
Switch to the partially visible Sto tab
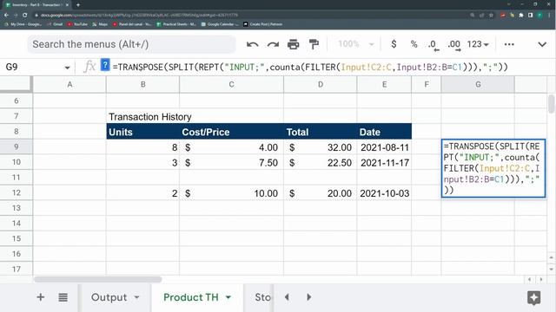coord(262,297)
